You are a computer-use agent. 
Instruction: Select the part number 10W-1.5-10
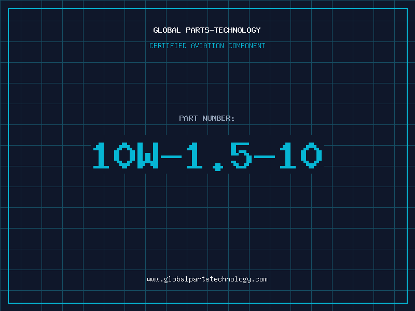(207, 156)
